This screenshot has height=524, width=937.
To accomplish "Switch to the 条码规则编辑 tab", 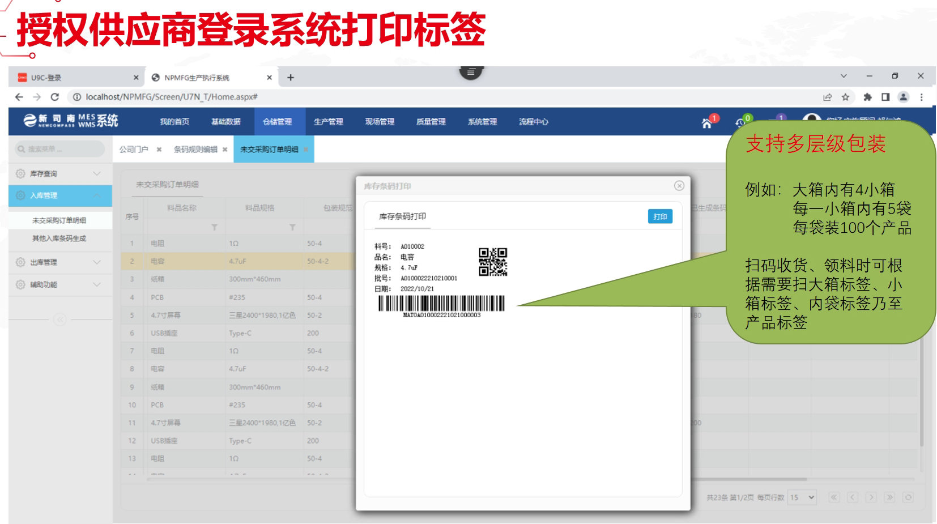I will click(x=195, y=150).
